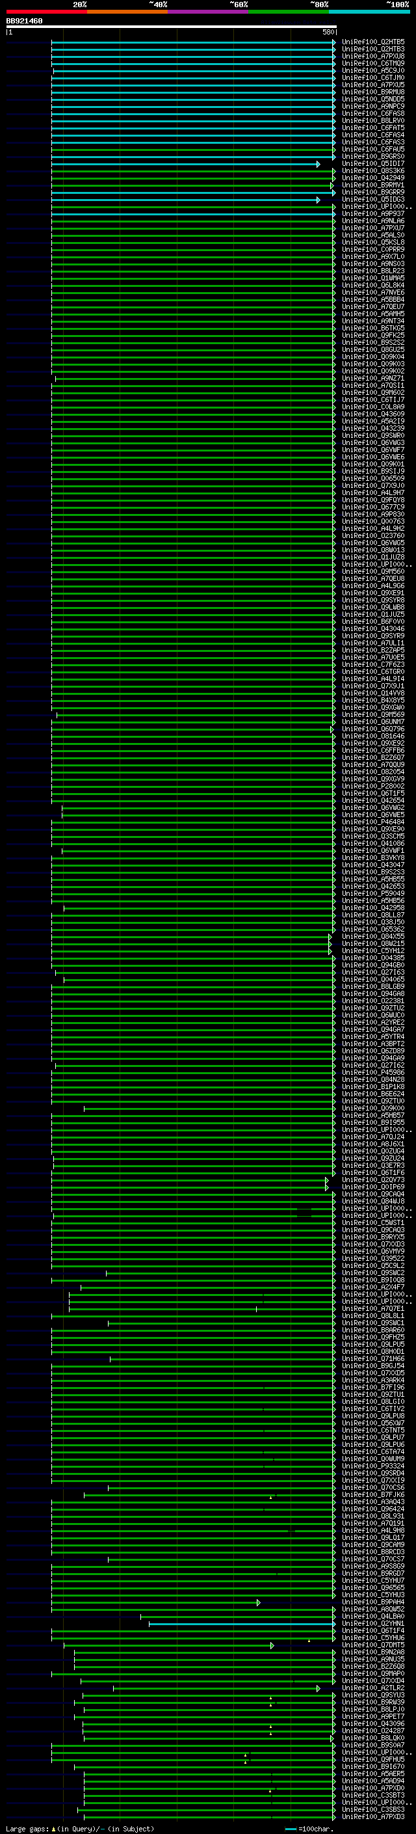The width and height of the screenshot is (416, 1834).
Task: Click the orange ~40% identity legend segment
Action: click(127, 12)
